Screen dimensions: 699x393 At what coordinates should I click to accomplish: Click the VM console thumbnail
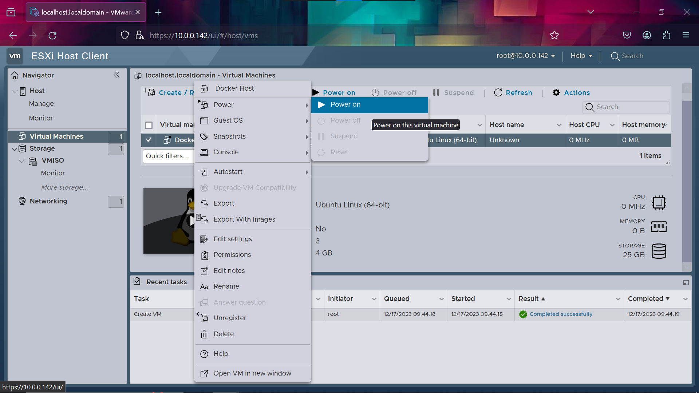(x=169, y=221)
